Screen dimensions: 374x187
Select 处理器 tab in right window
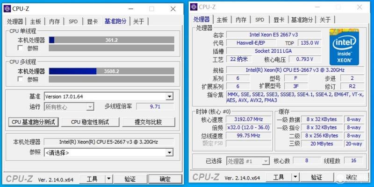pyautogui.click(x=202, y=19)
